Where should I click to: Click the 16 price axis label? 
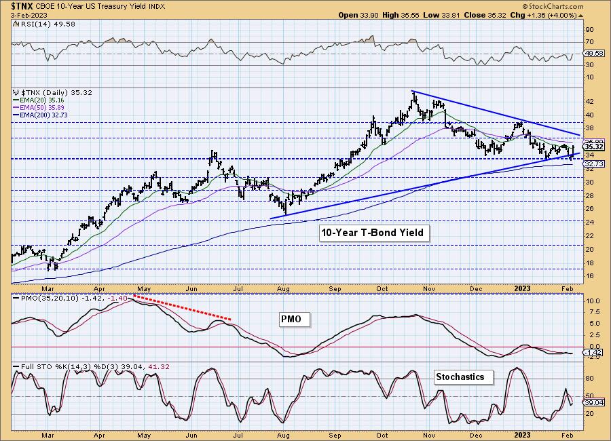pos(589,276)
